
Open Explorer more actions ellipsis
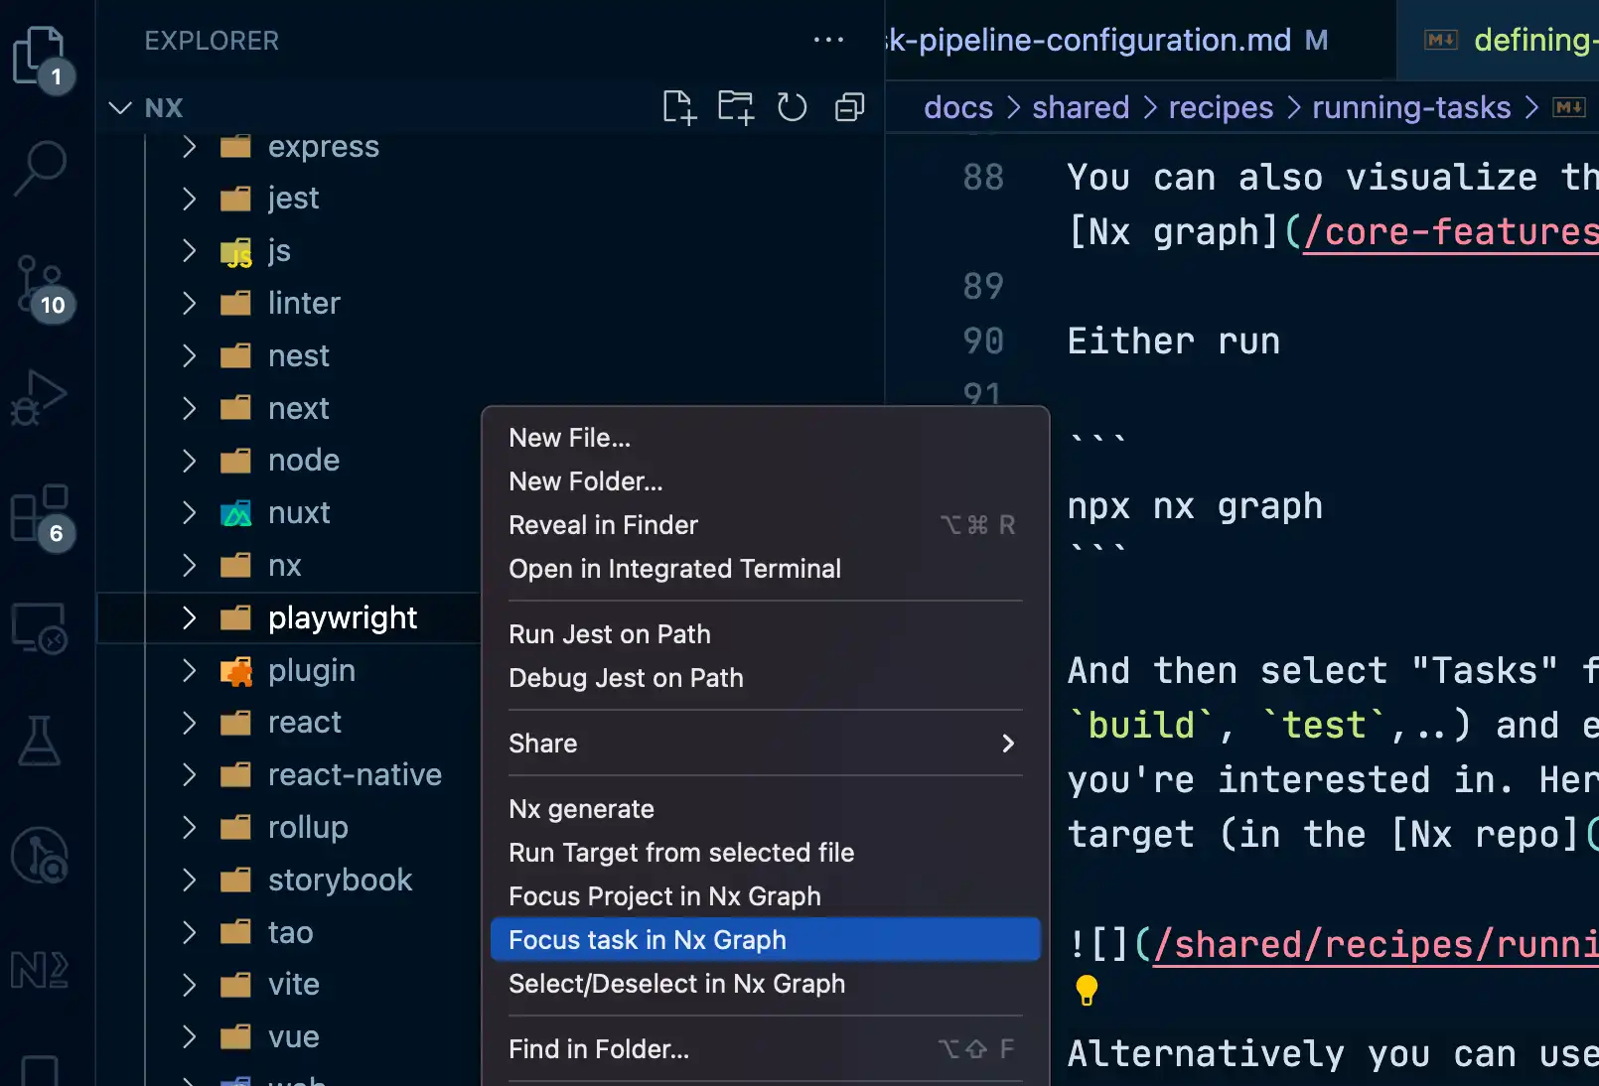[x=828, y=40]
